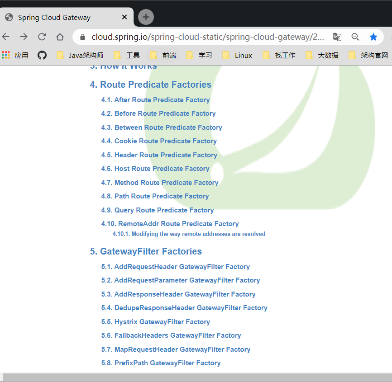Open 4.10 RemoteAddr Route Predicate Factory

[170, 224]
